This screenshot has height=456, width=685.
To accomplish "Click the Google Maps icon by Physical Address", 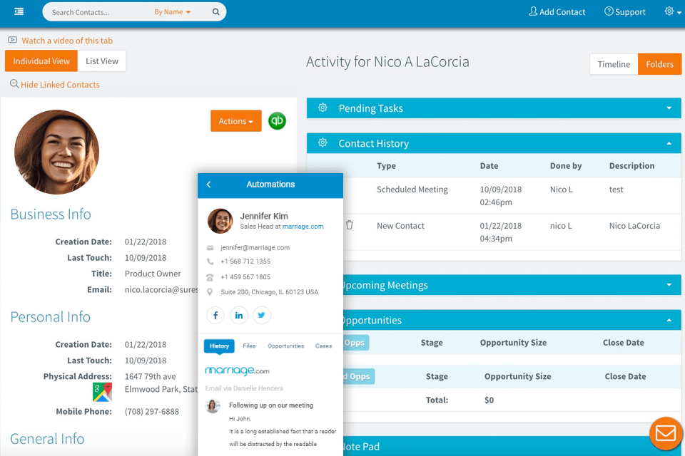I will [x=102, y=392].
